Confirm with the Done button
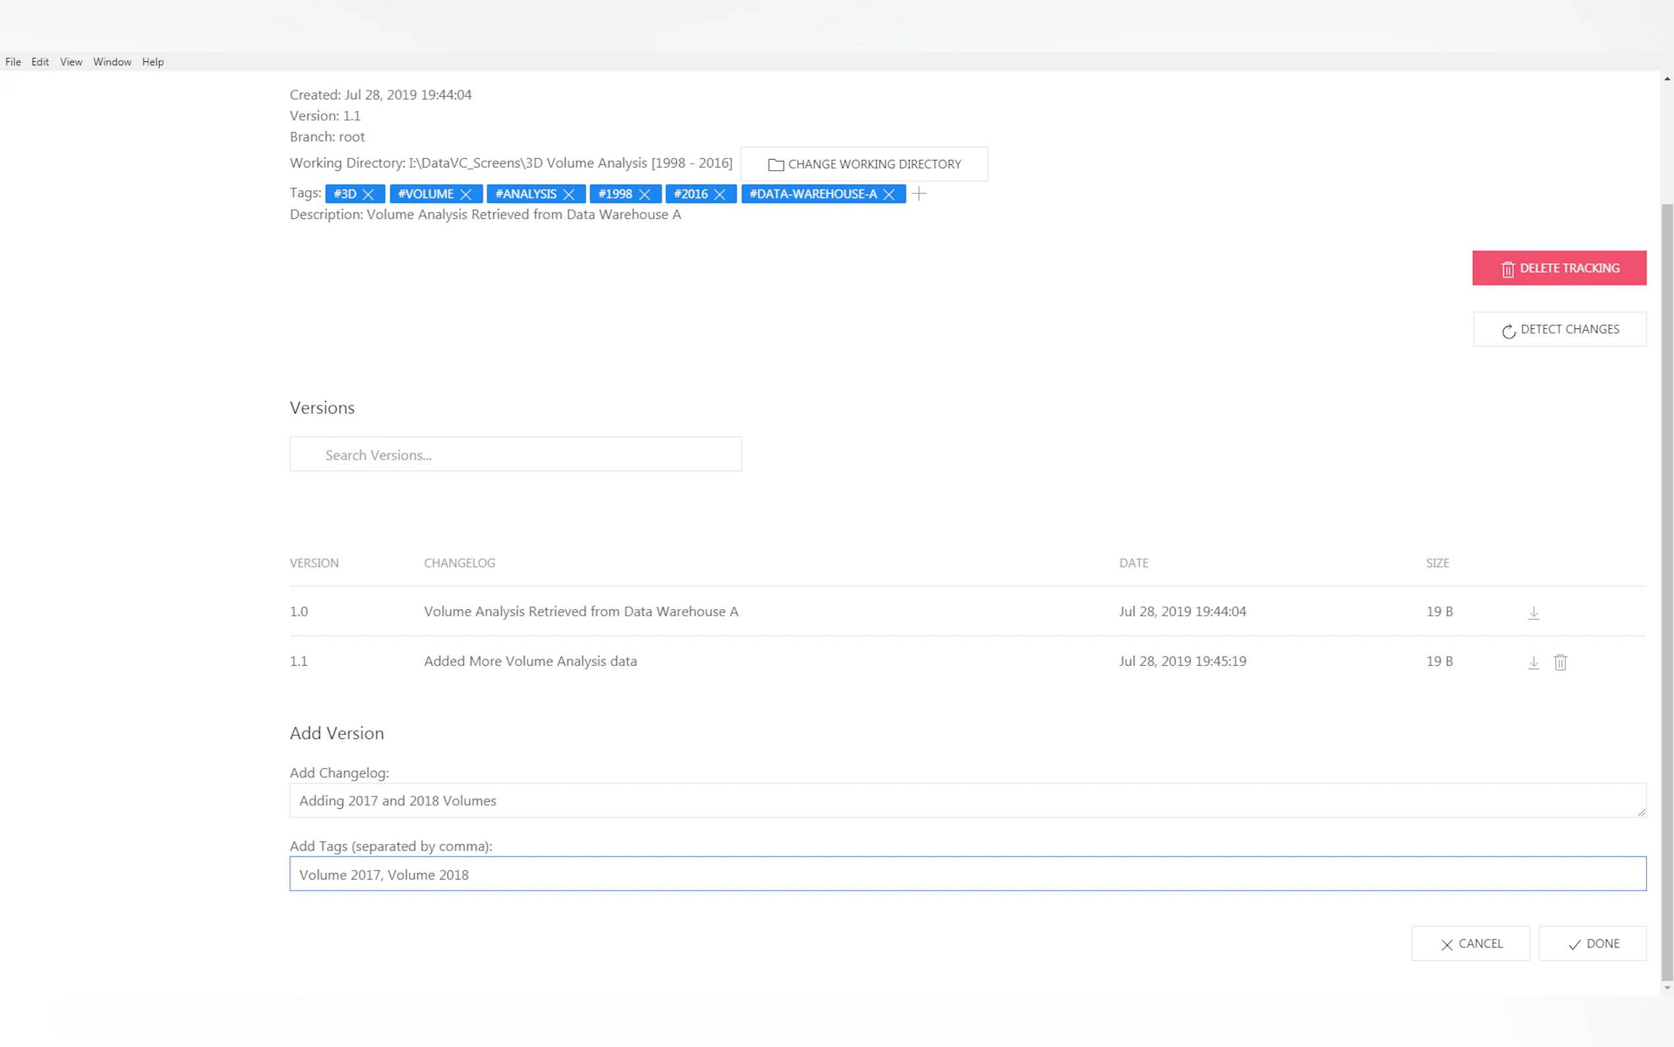This screenshot has height=1047, width=1674. pos(1592,944)
